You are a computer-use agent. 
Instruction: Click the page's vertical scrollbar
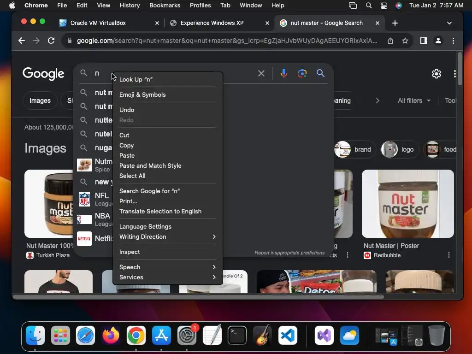pos(460,69)
